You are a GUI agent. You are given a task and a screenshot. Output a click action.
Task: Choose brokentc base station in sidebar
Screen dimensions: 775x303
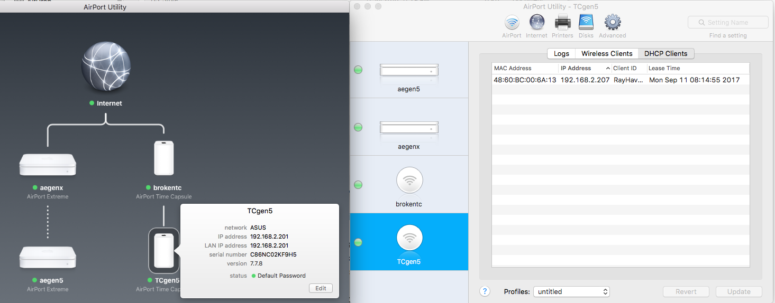(x=409, y=185)
